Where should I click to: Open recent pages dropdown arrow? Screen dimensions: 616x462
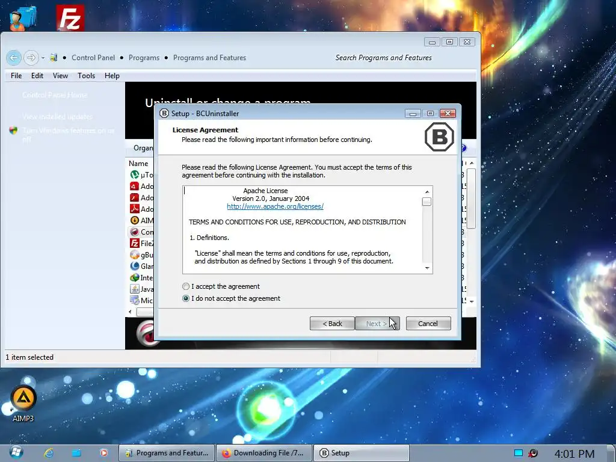point(43,58)
